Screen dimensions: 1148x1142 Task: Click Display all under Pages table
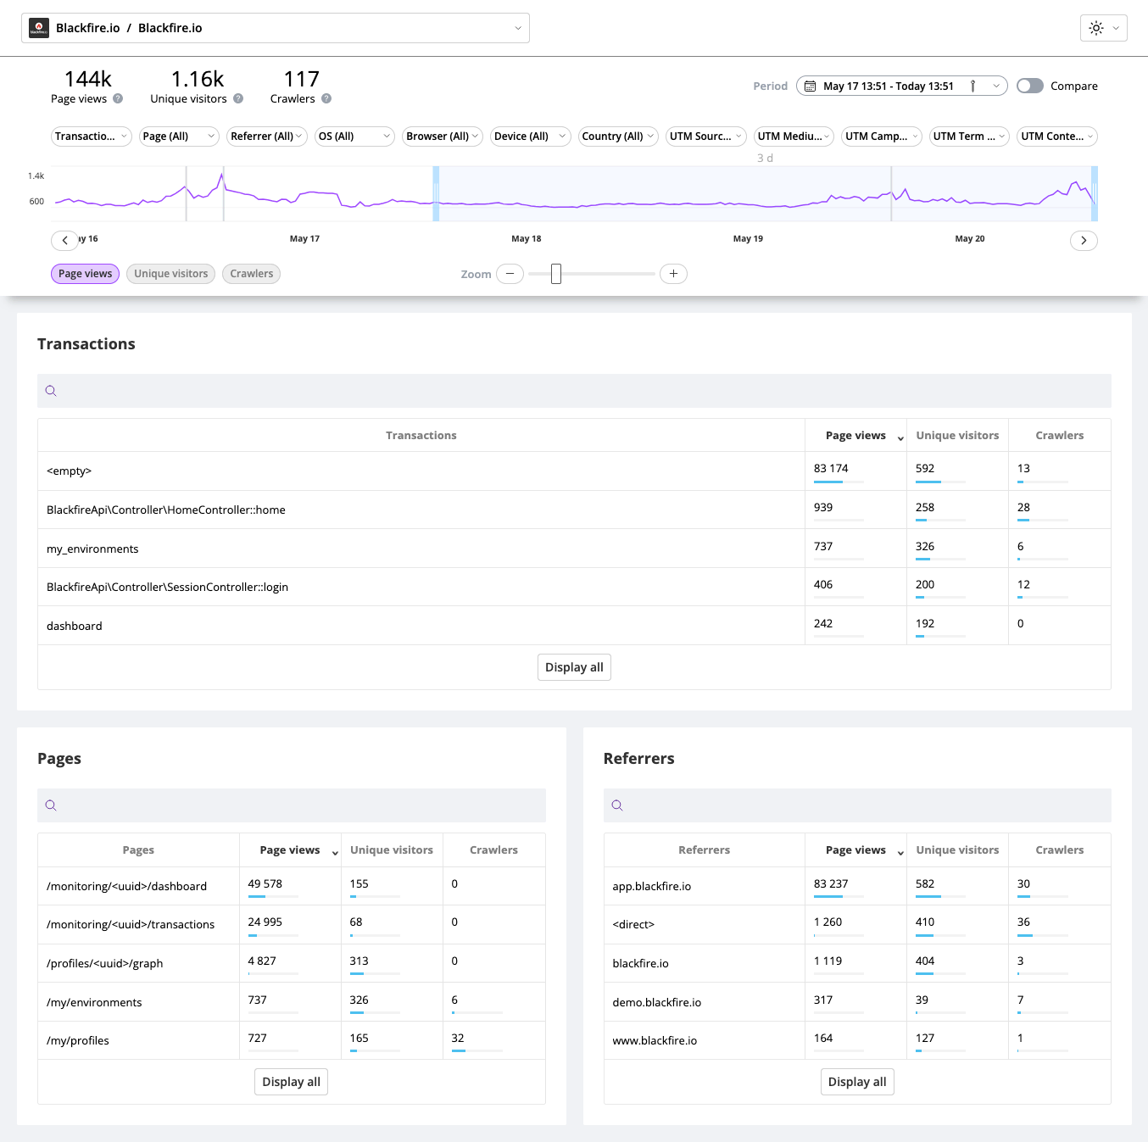click(x=291, y=1082)
